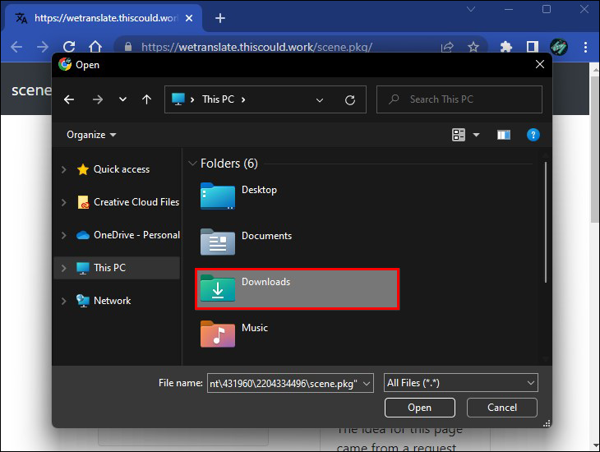Select Network in the navigation pane
Image resolution: width=600 pixels, height=452 pixels.
click(x=112, y=301)
